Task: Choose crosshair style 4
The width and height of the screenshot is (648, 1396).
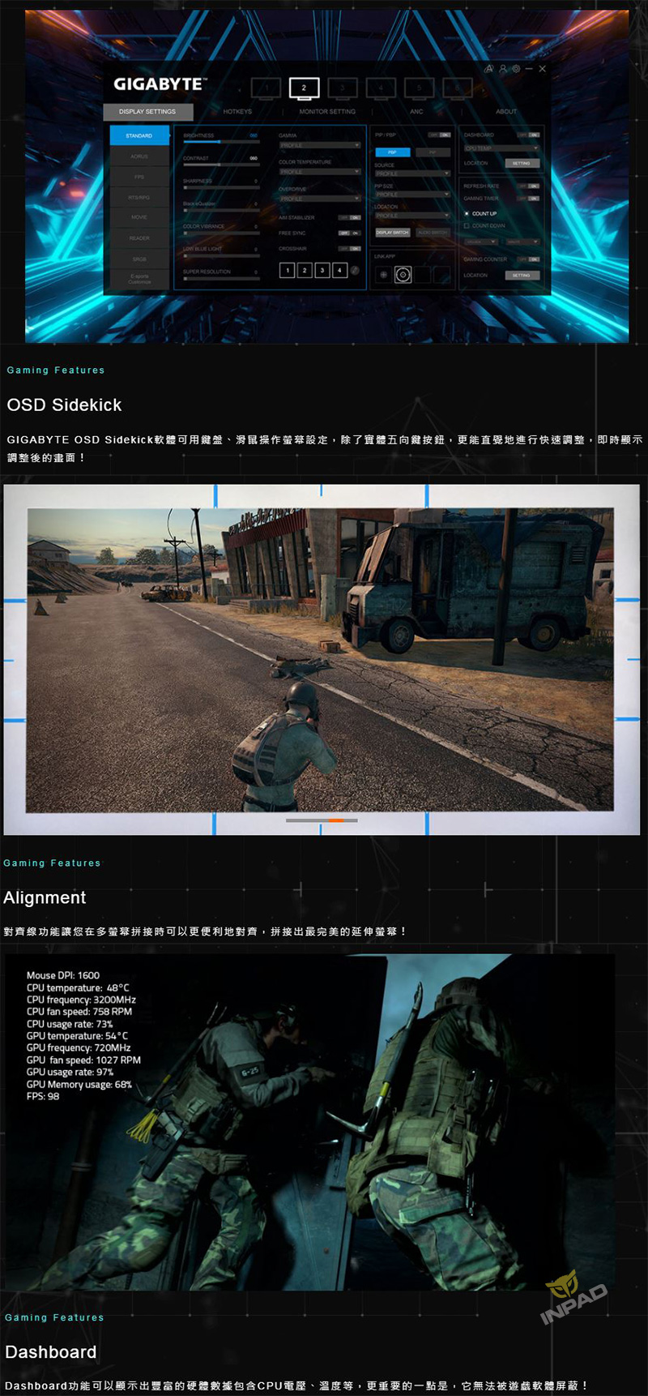Action: 340,270
